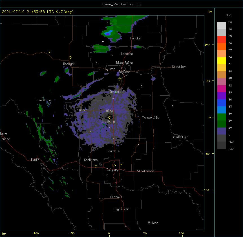Click the Drumheller label
243x237 pixels.
coord(180,137)
